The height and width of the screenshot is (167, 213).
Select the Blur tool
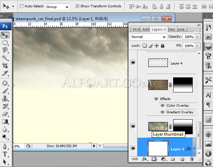5,129
